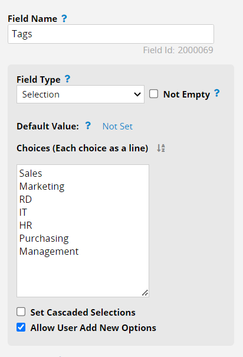
Task: Enable the Not Empty checkbox
Action: [x=153, y=94]
